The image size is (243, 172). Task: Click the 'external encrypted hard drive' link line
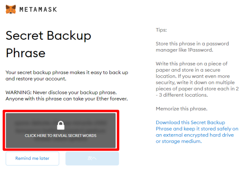point(195,135)
